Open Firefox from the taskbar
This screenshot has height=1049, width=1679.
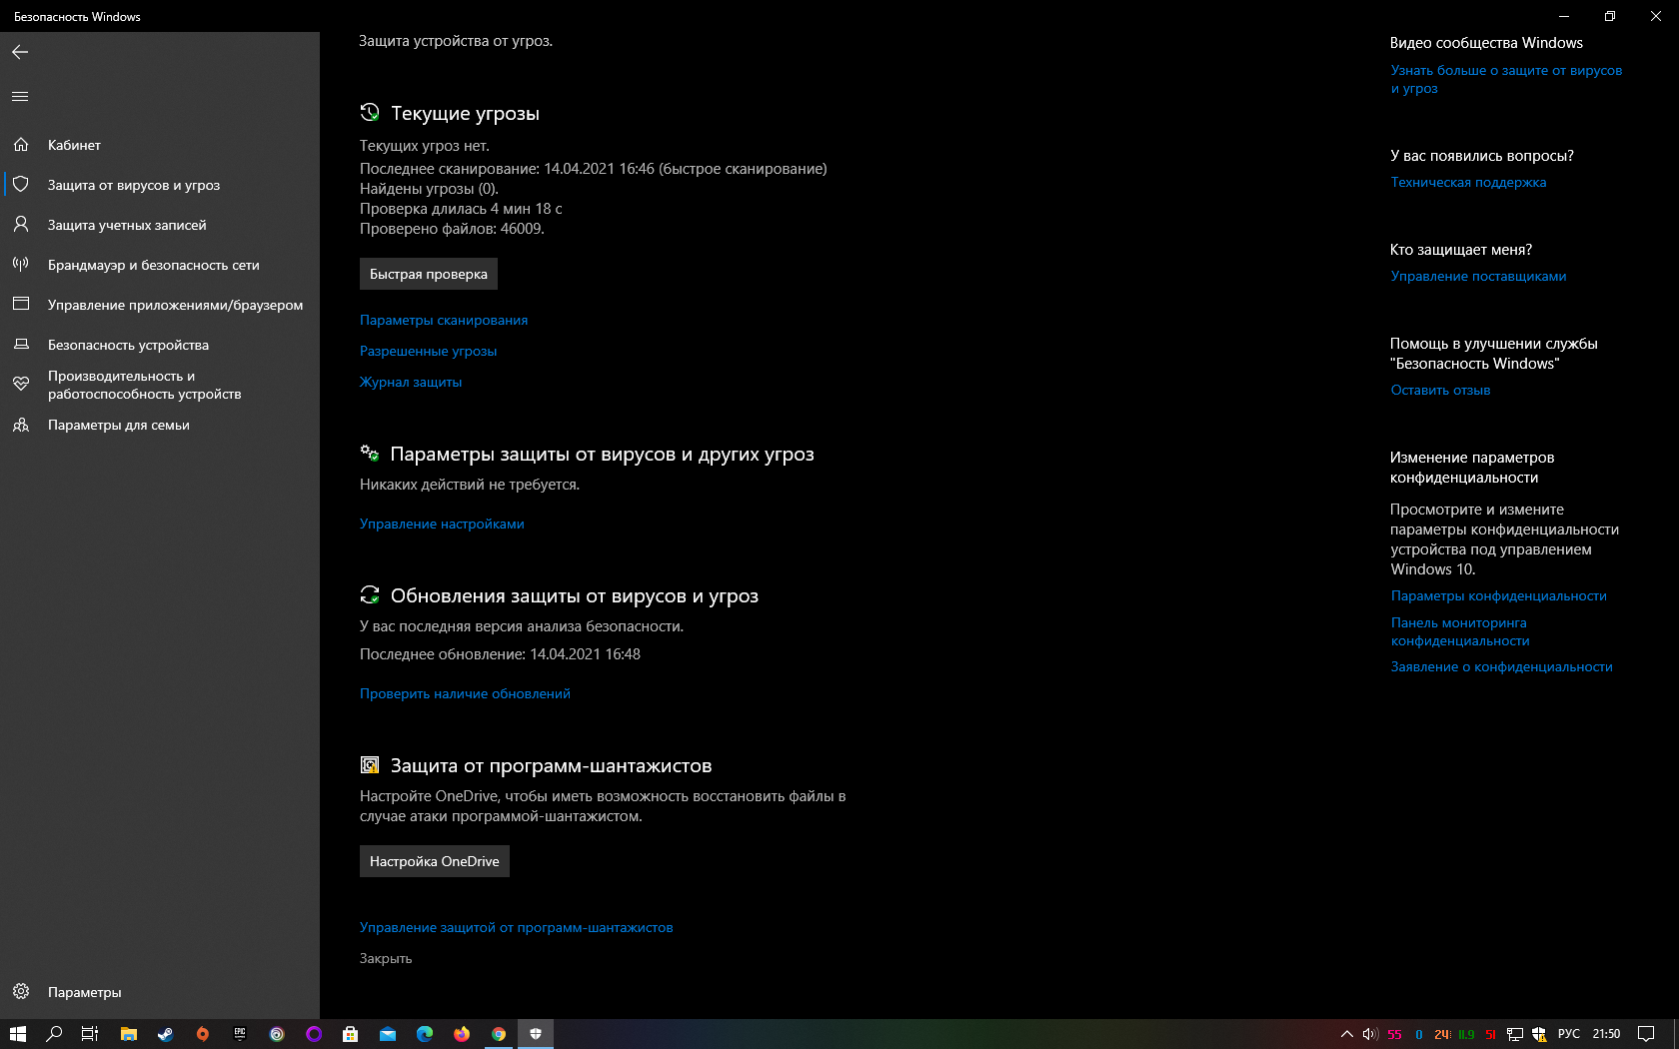click(x=462, y=1034)
